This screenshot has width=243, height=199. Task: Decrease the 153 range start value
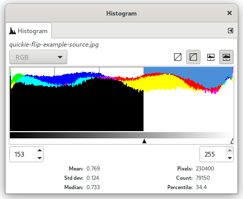[x=40, y=158]
